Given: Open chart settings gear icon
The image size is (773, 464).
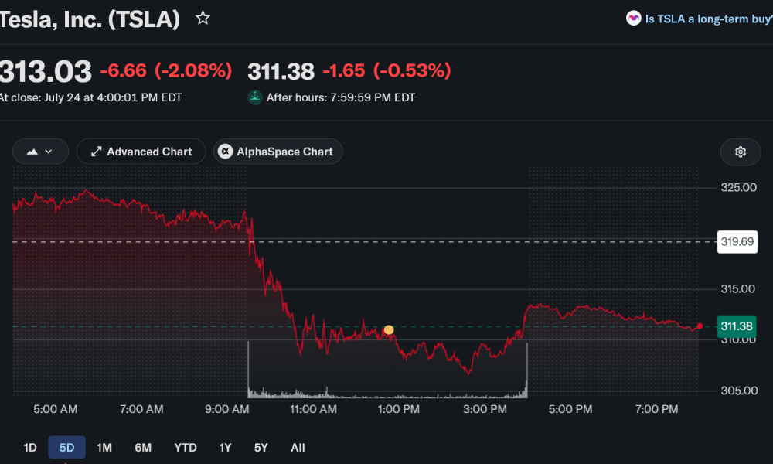Looking at the screenshot, I should [740, 152].
